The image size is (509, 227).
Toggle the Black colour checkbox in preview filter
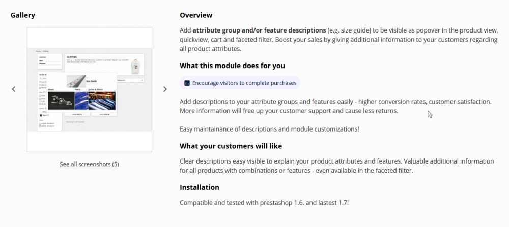click(x=41, y=115)
